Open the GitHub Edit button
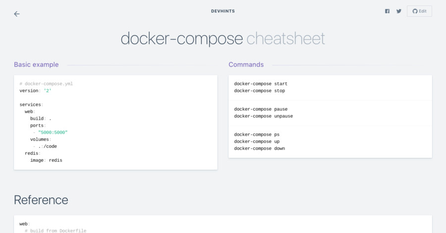Image resolution: width=446 pixels, height=233 pixels. click(419, 11)
